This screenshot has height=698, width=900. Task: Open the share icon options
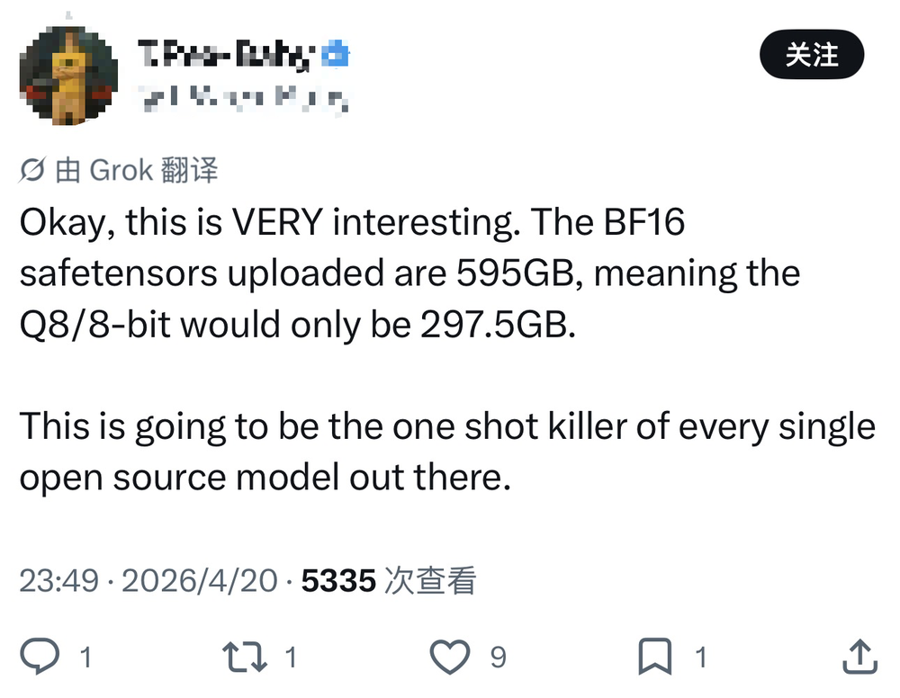pyautogui.click(x=859, y=658)
